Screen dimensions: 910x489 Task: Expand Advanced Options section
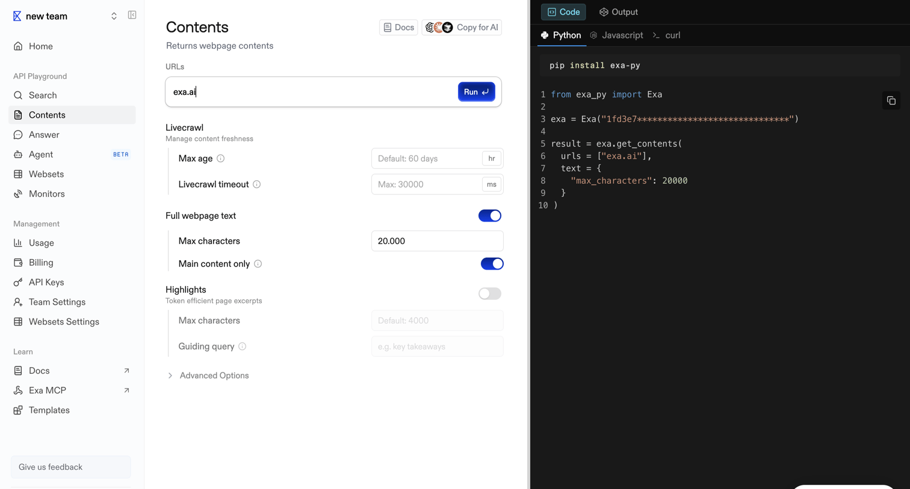[x=208, y=375]
